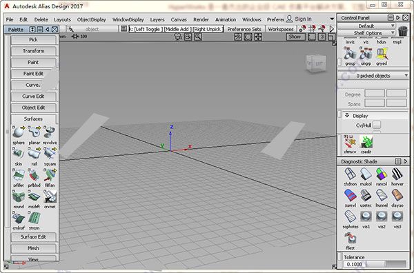The height and width of the screenshot is (273, 414).
Task: Open the Layers menu
Action: [157, 19]
